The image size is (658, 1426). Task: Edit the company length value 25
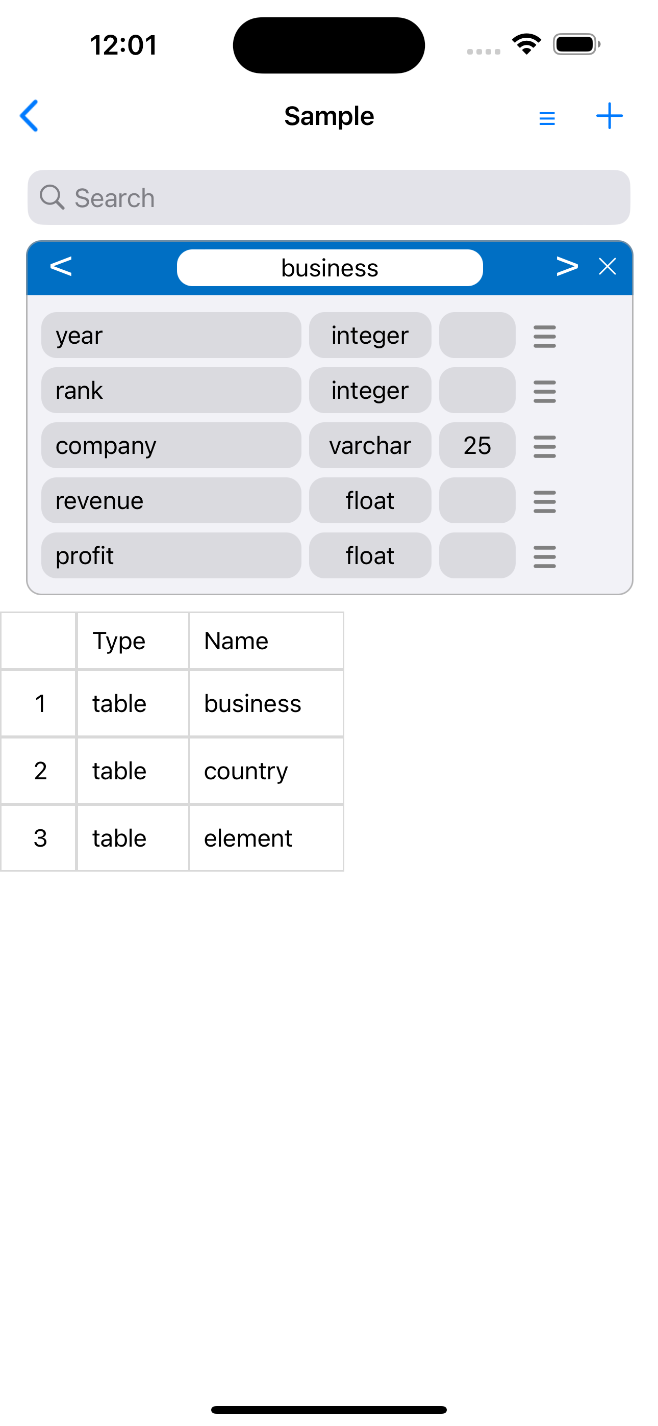coord(477,446)
